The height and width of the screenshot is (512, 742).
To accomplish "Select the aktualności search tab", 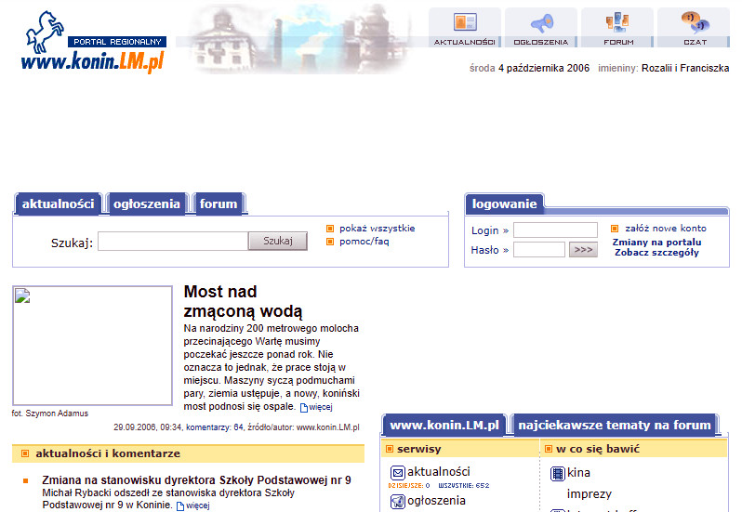I will tap(59, 203).
